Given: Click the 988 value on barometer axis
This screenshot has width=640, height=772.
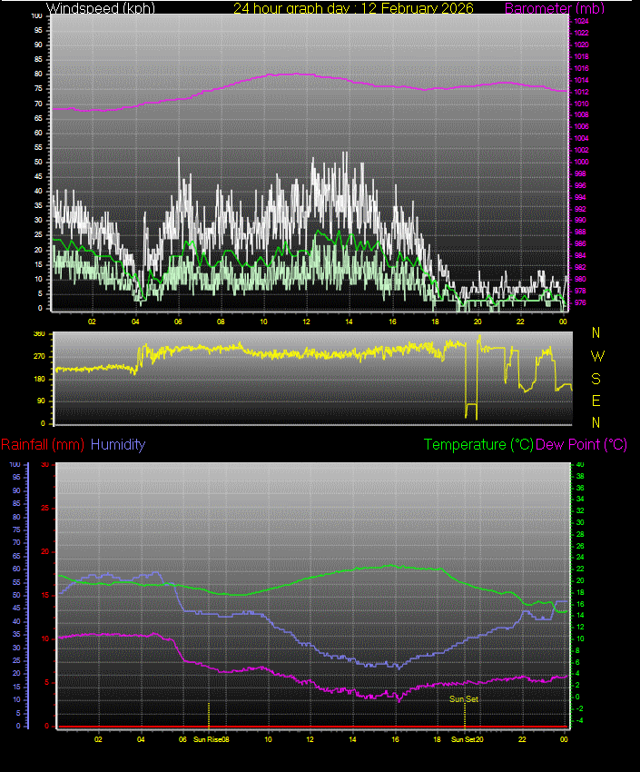Looking at the screenshot, I should [x=580, y=232].
